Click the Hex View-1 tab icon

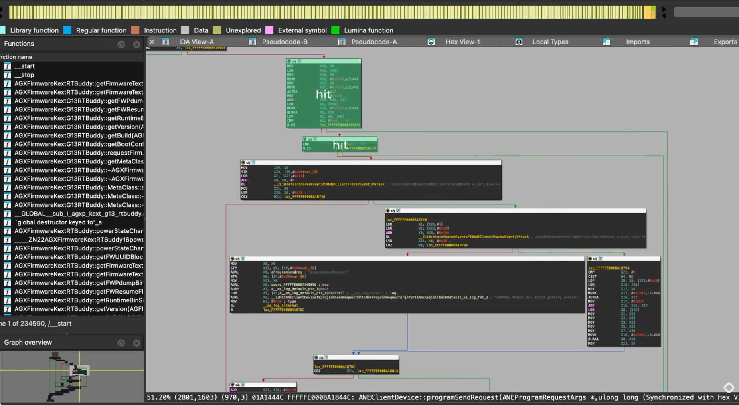pyautogui.click(x=431, y=42)
